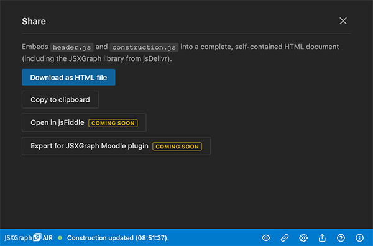Click the COMING SOON badge beside Moodle plugin

[x=177, y=147]
